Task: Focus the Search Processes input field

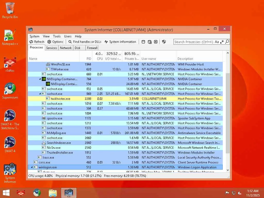Action: 194,42
